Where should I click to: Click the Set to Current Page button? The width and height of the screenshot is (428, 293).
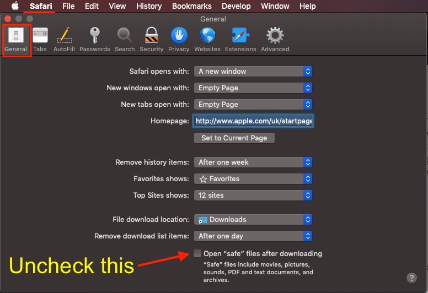[234, 138]
